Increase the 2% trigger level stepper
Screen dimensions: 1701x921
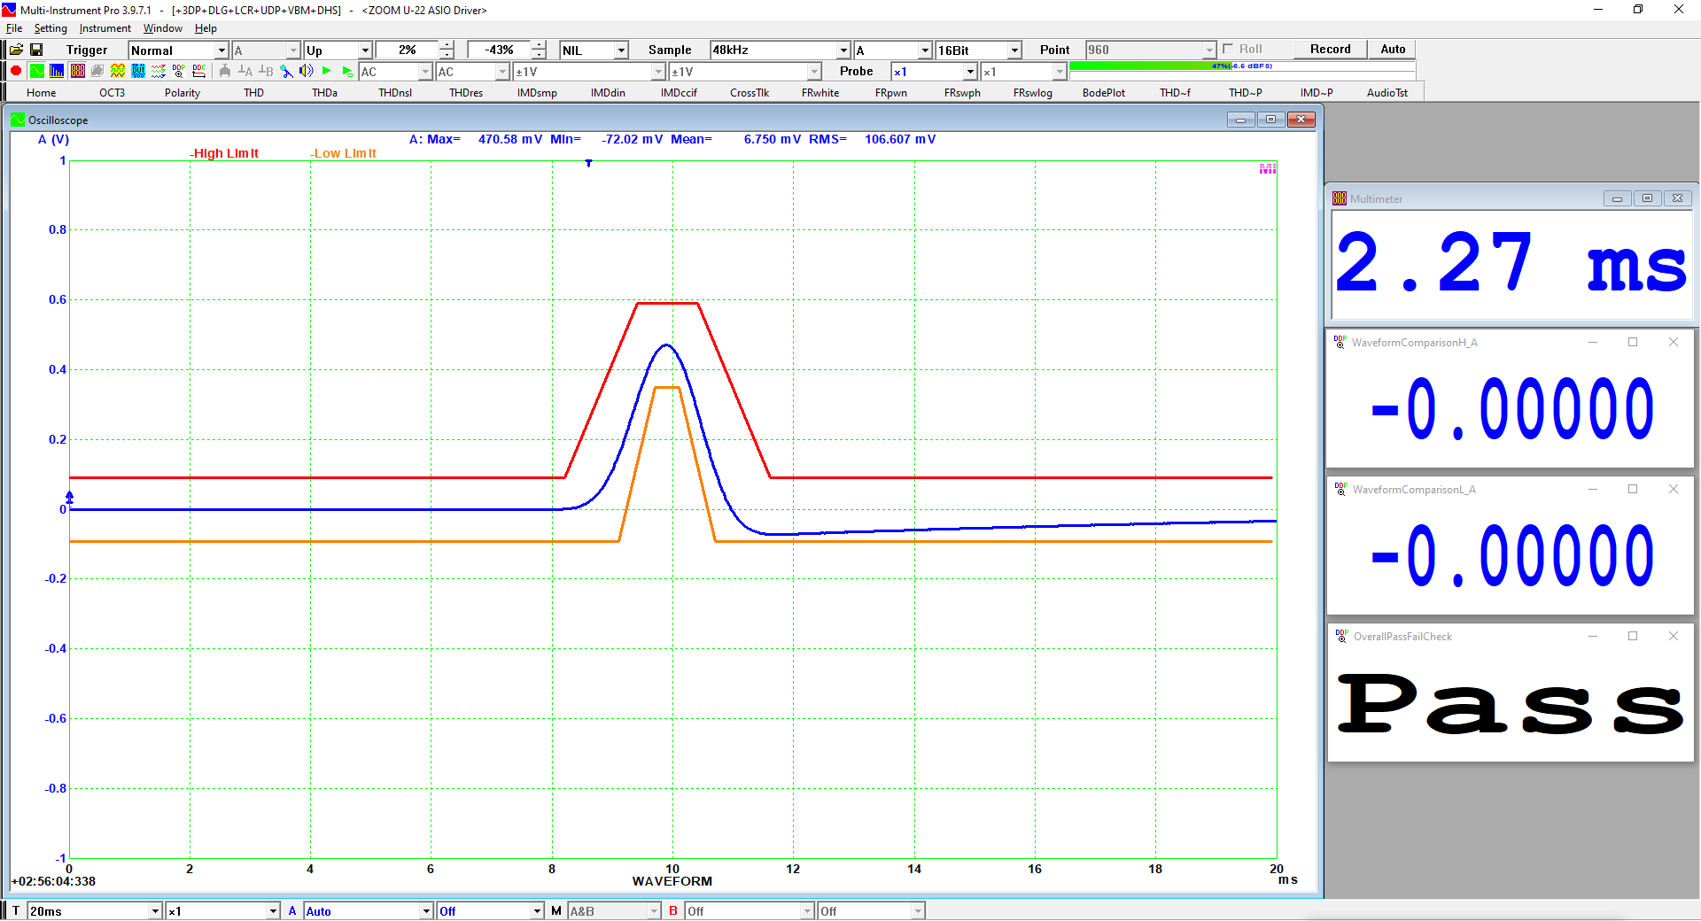(447, 46)
